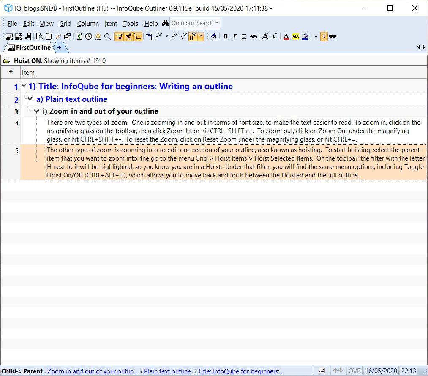Click the column filter 'C' icon
428x376 pixels.
pos(159,36)
